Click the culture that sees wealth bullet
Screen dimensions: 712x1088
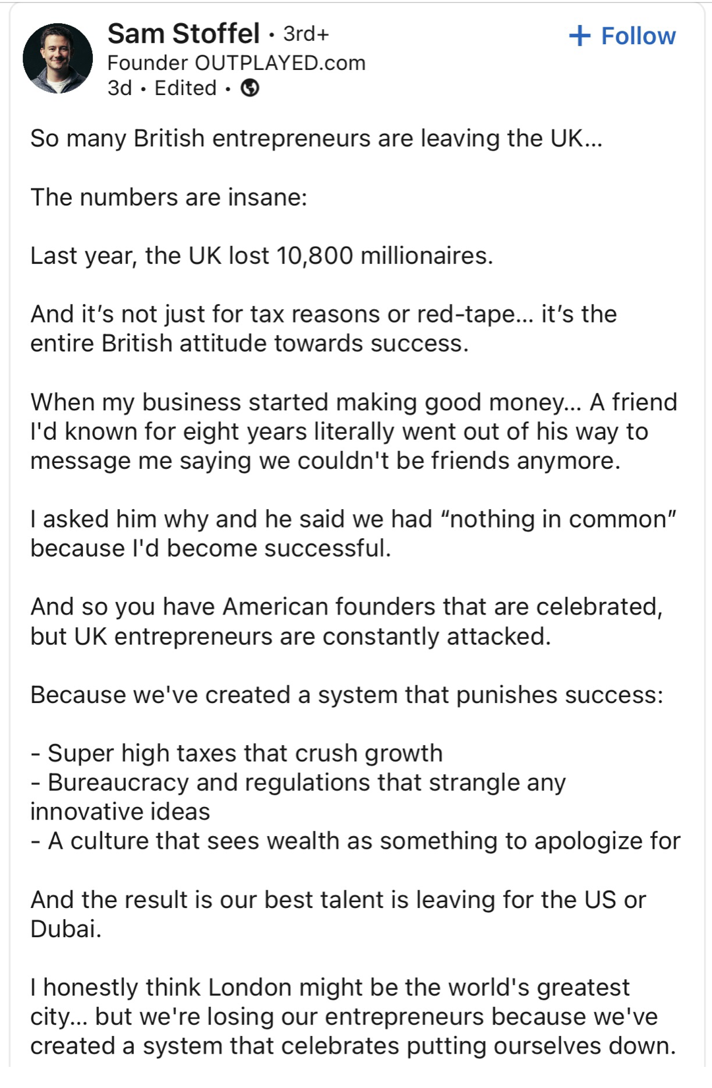click(356, 841)
